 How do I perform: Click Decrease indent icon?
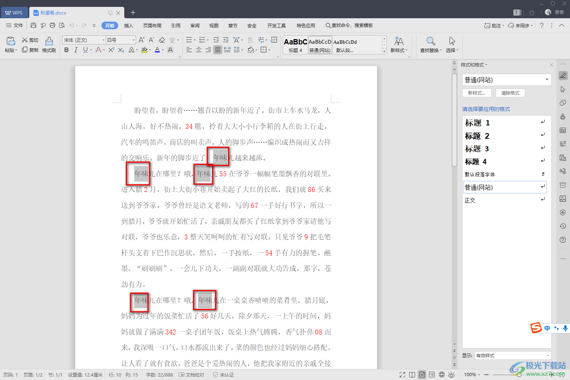coord(216,40)
